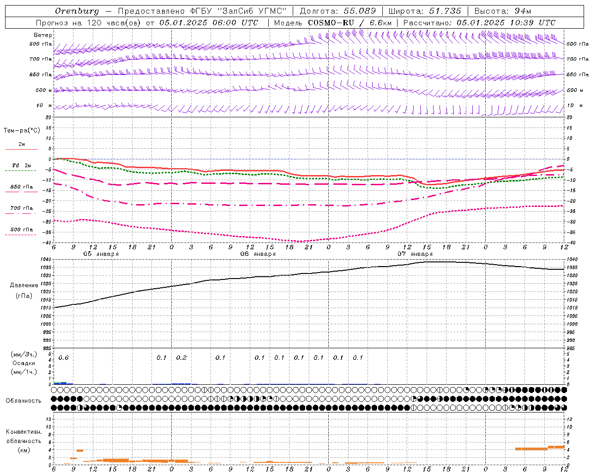Click the "06 января" date label
The width and height of the screenshot is (591, 473).
tap(258, 254)
